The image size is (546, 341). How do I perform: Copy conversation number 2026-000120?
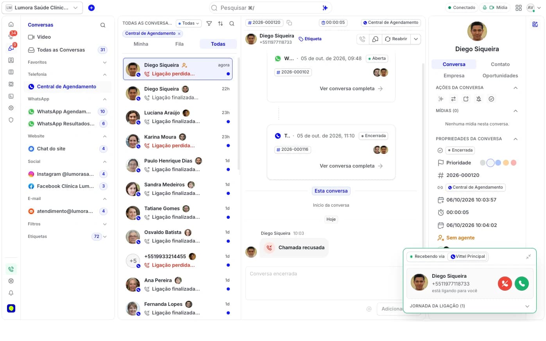coord(289,23)
